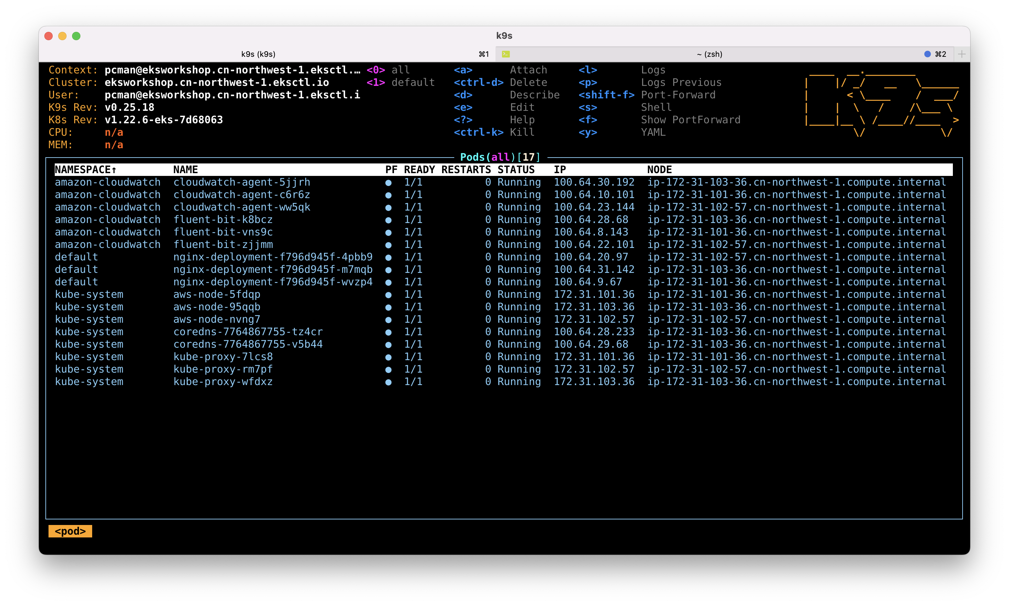Click the K9s Rev value v0.25.18
This screenshot has height=606, width=1009.
click(130, 107)
